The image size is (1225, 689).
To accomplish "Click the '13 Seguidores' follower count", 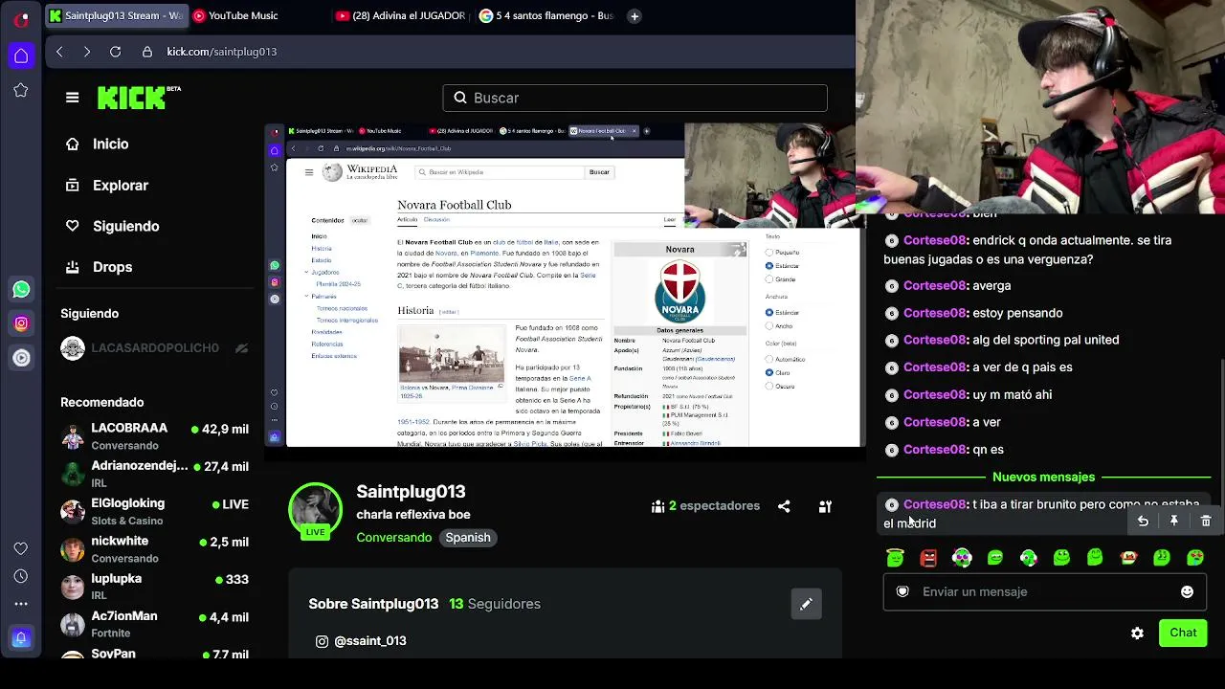I will (495, 604).
